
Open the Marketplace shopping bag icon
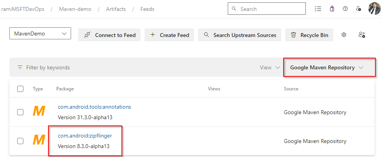(x=332, y=9)
